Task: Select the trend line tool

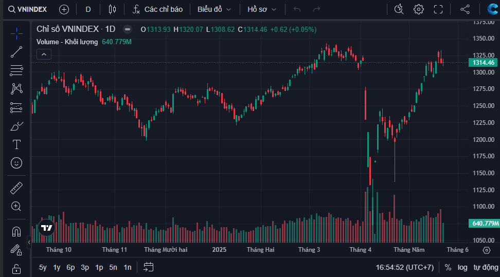Action: click(x=16, y=52)
